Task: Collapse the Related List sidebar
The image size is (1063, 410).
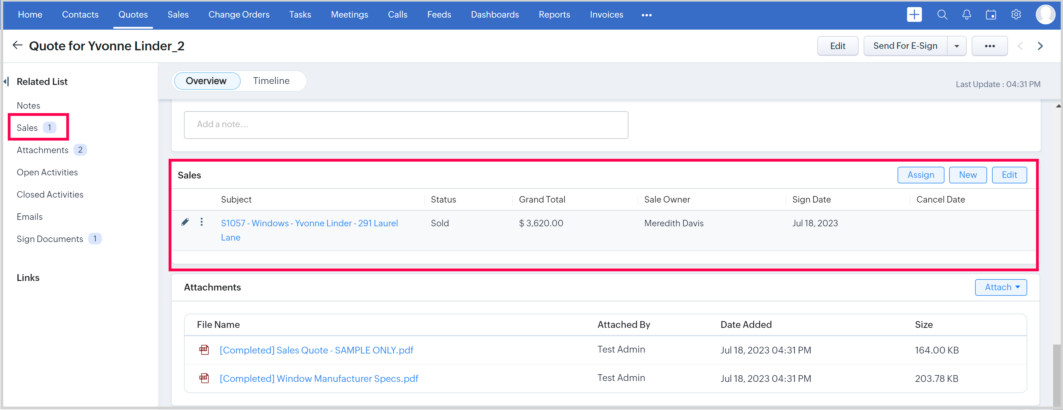Action: click(x=6, y=81)
